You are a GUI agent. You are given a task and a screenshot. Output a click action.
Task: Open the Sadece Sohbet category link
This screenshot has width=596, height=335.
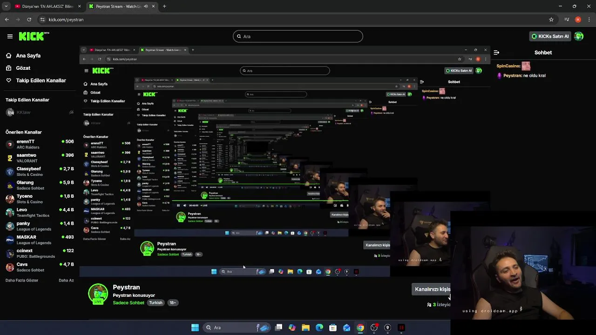[x=129, y=302]
